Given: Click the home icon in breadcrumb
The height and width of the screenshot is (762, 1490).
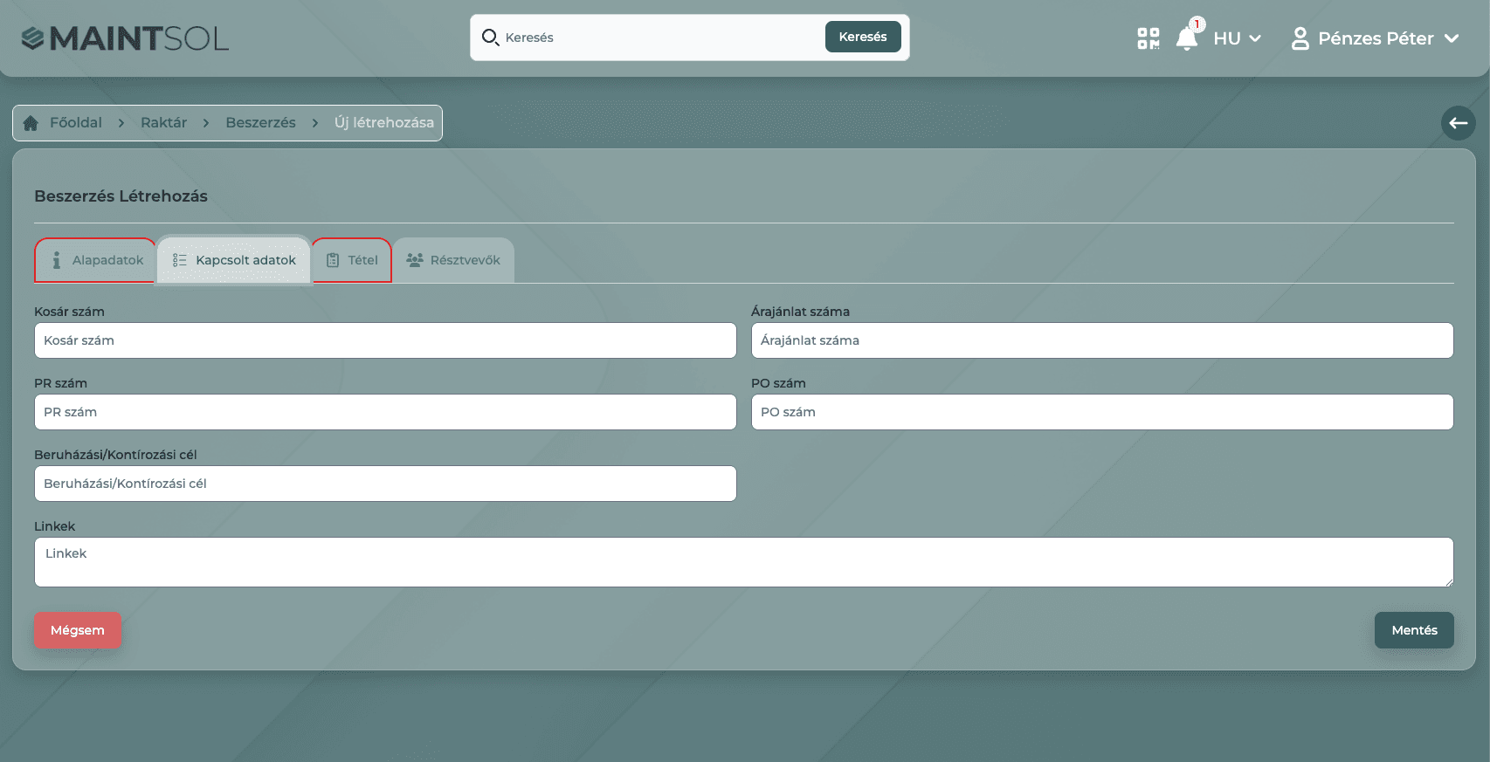Looking at the screenshot, I should (x=31, y=123).
